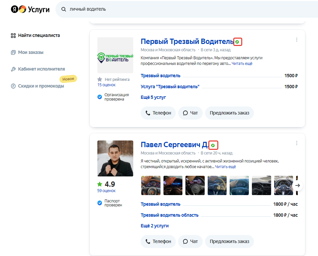Click the Yandex Я logo
The width and height of the screenshot is (318, 256).
click(x=15, y=9)
